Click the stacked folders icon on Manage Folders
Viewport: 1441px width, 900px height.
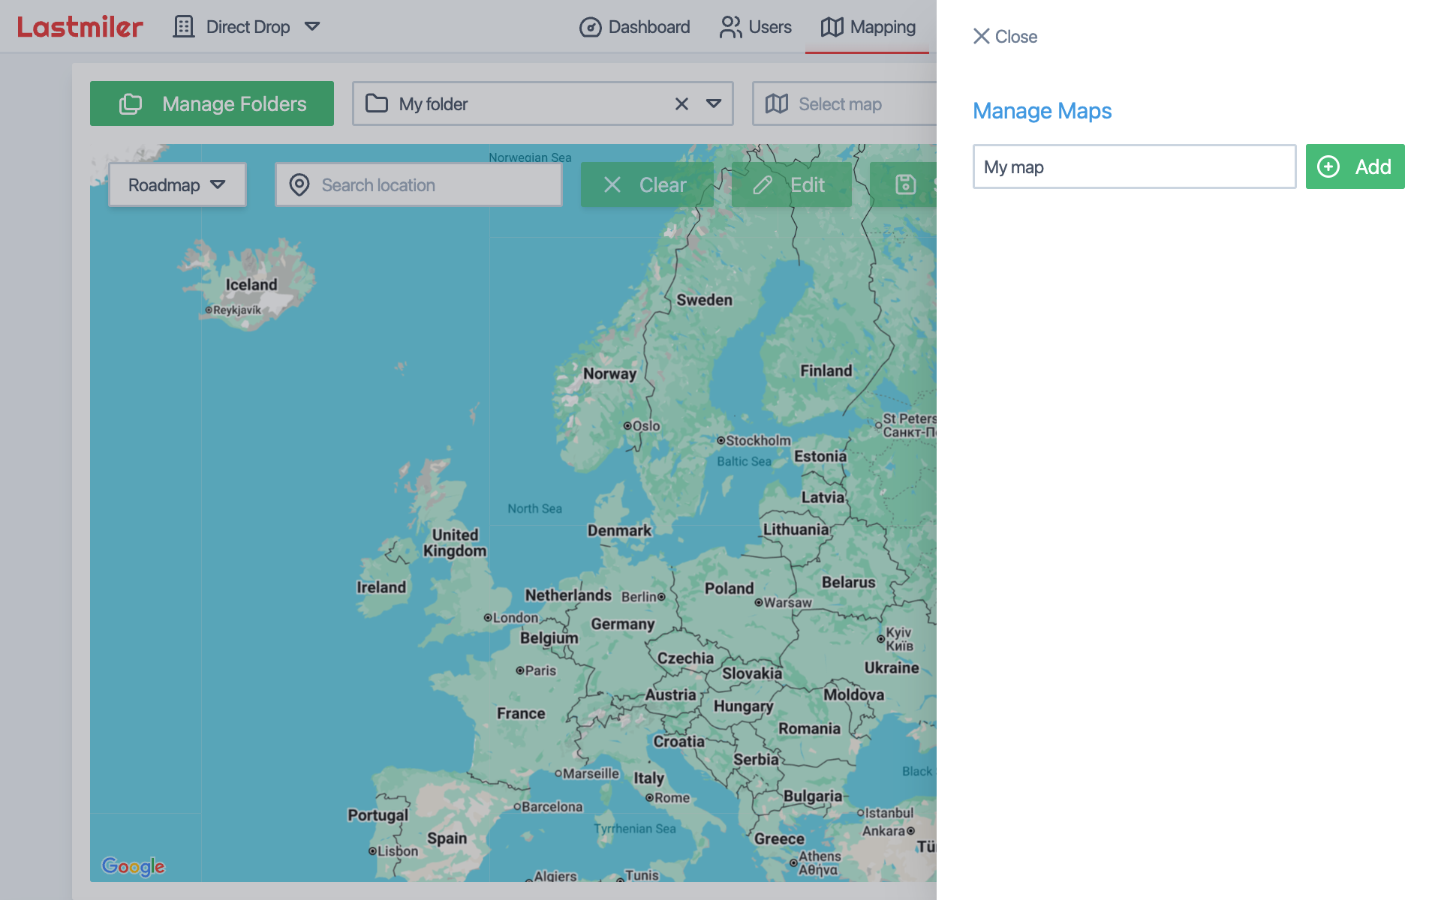coord(131,104)
